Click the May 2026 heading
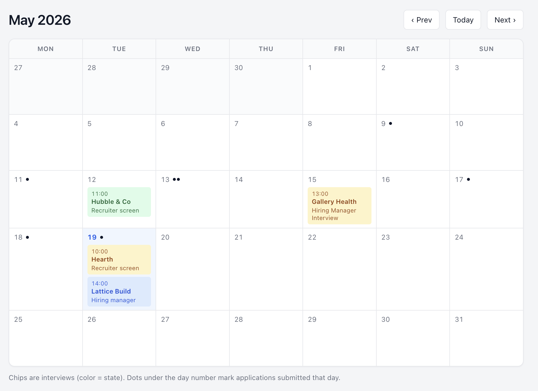Image resolution: width=538 pixels, height=391 pixels. click(40, 20)
